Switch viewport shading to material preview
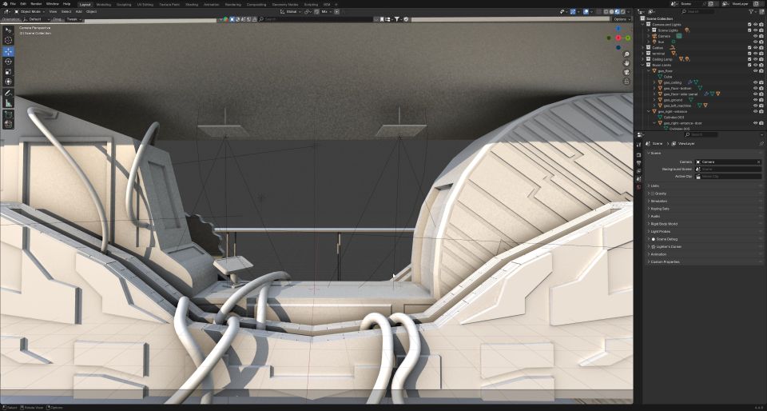Image resolution: width=767 pixels, height=411 pixels. 618,11
